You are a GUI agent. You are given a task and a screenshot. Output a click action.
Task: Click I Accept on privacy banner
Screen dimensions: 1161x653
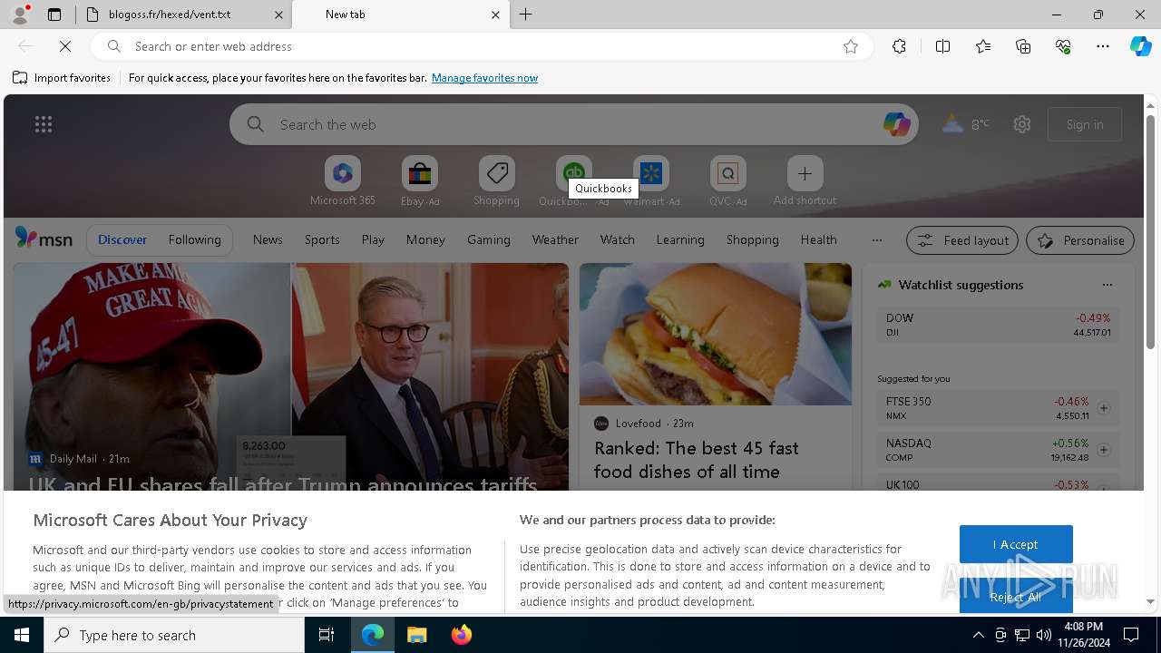[x=1016, y=544]
